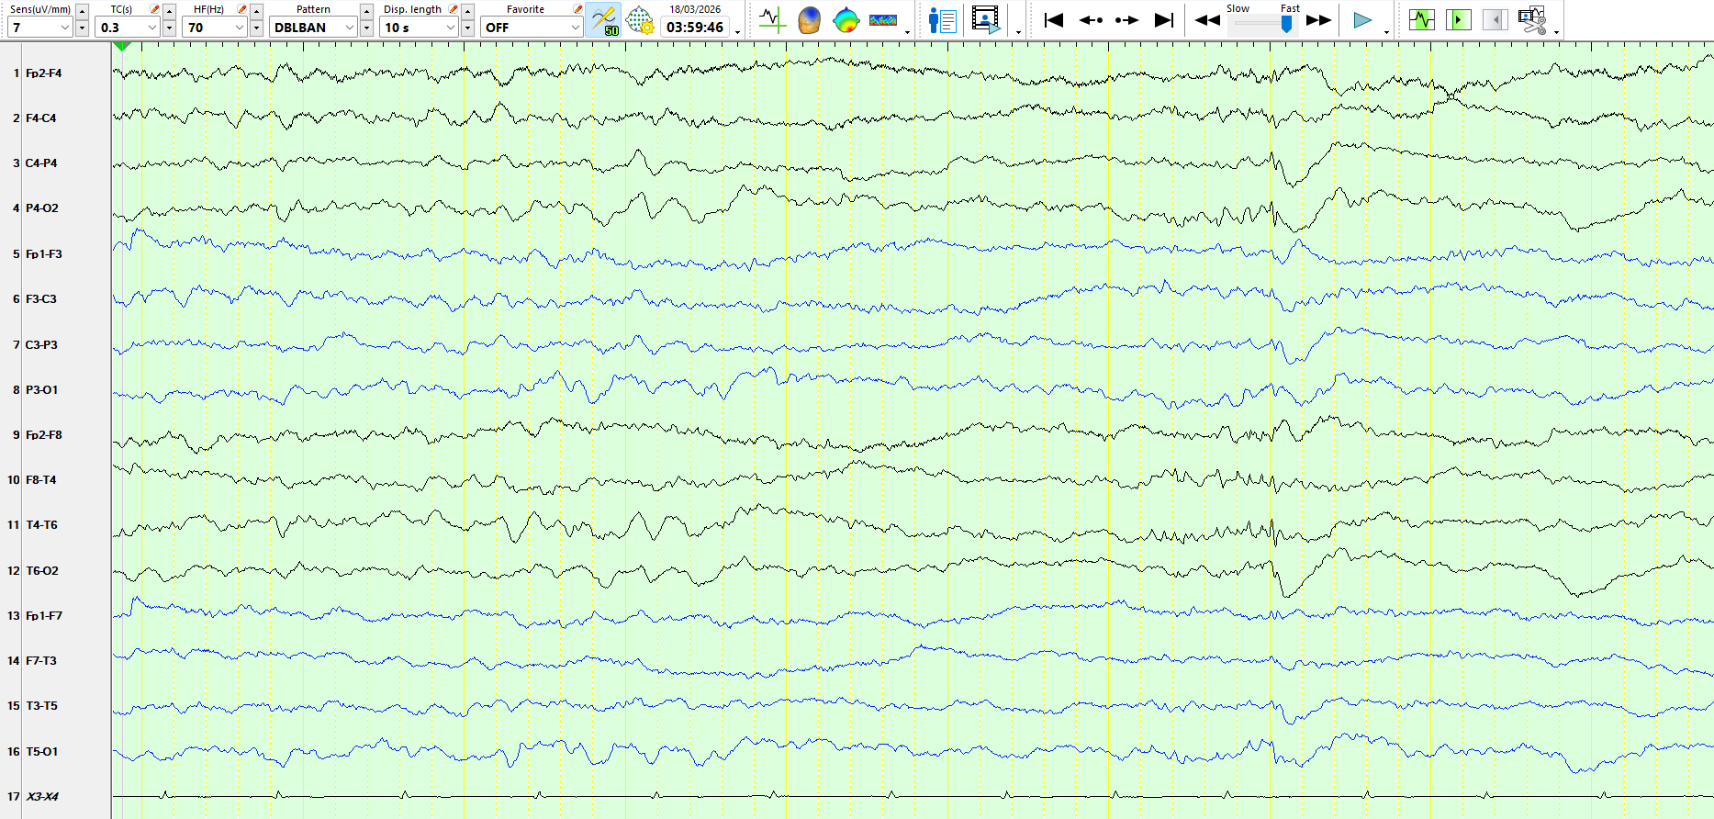Click the 03:59:46 time display
The height and width of the screenshot is (819, 1714).
[695, 28]
